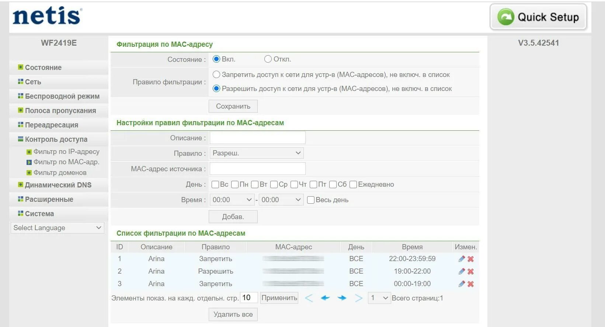Check the Чт day checkbox
This screenshot has width=605, height=327.
point(294,184)
